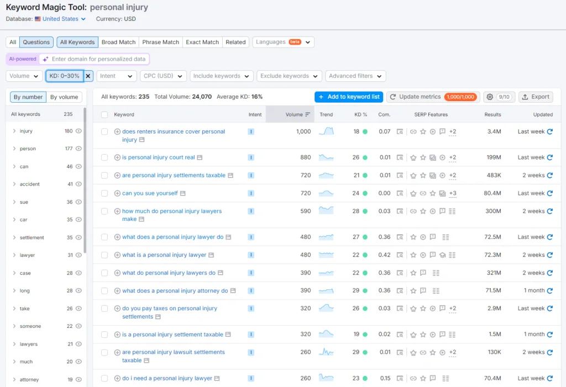Open SERP view icon for 'do i need a personal injury lawyer'
The image size is (566, 387).
pyautogui.click(x=400, y=378)
